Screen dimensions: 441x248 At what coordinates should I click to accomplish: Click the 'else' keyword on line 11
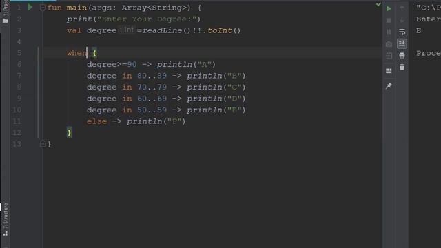coord(96,121)
